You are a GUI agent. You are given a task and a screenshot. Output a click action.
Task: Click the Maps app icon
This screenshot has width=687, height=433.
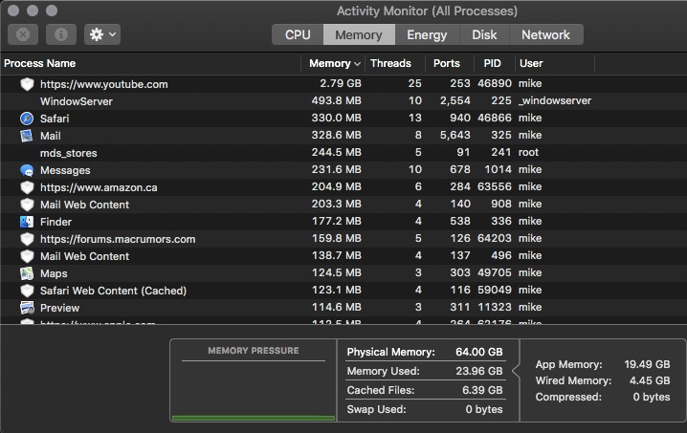click(27, 273)
